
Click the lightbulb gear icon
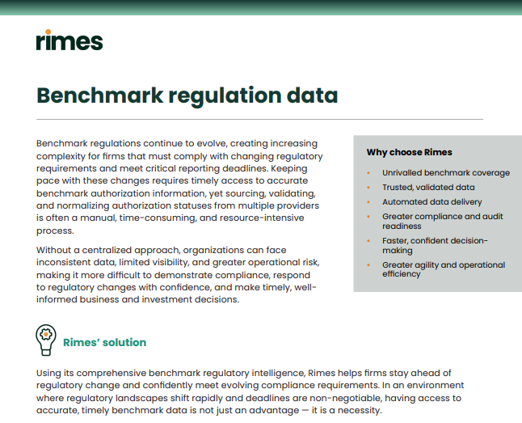pyautogui.click(x=46, y=340)
